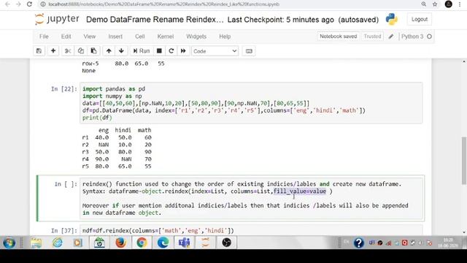Viewport: 467px width, 263px height.
Task: Open OBS Studio from taskbar
Action: coord(226,243)
